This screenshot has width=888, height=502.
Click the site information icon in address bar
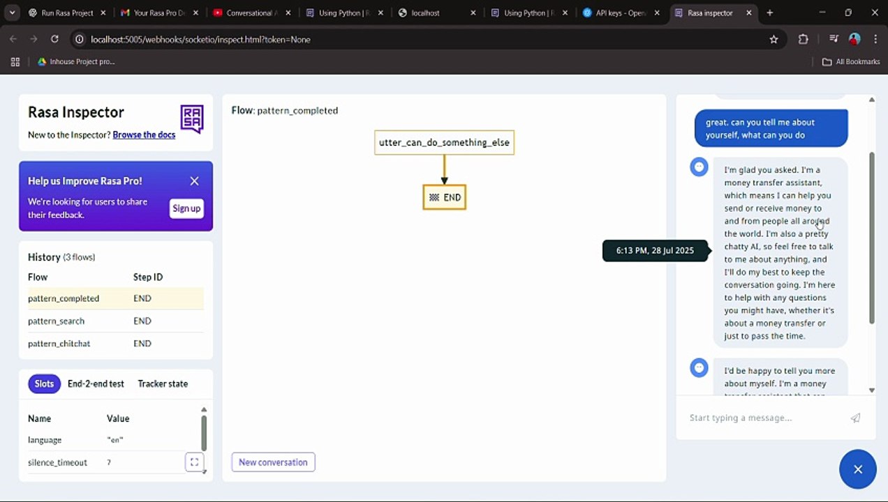[79, 40]
